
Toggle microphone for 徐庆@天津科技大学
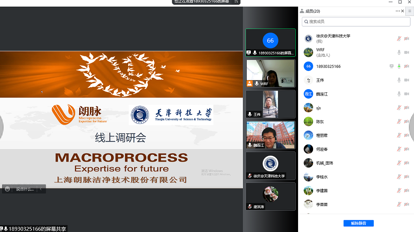point(399,39)
